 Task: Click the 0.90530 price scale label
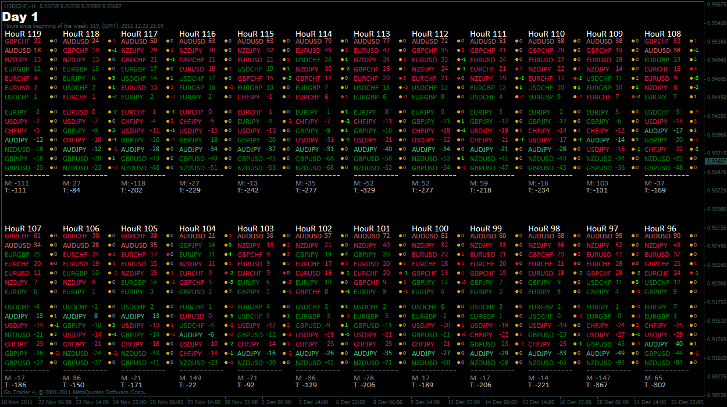(716, 395)
